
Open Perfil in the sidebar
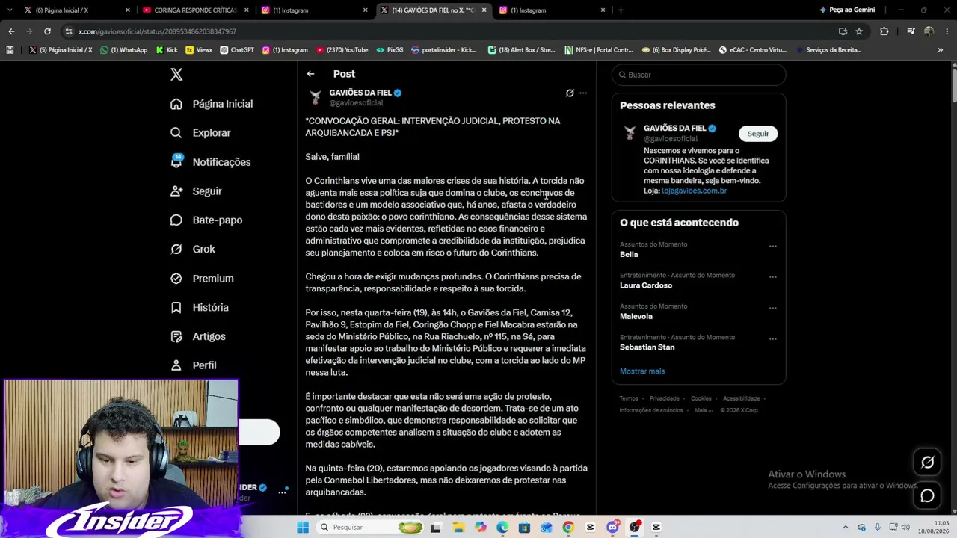[x=193, y=365]
